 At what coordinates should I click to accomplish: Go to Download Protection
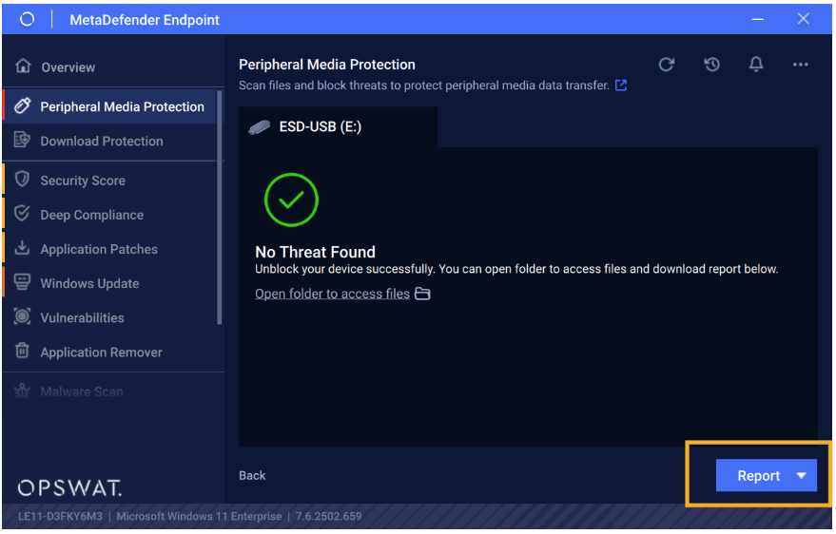tap(109, 141)
